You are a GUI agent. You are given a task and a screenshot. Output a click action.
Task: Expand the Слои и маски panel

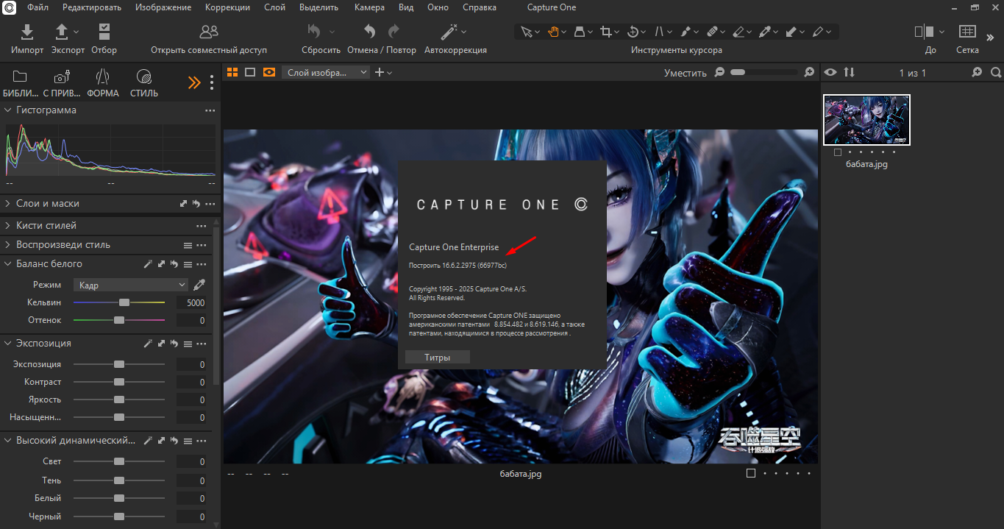[x=8, y=204]
